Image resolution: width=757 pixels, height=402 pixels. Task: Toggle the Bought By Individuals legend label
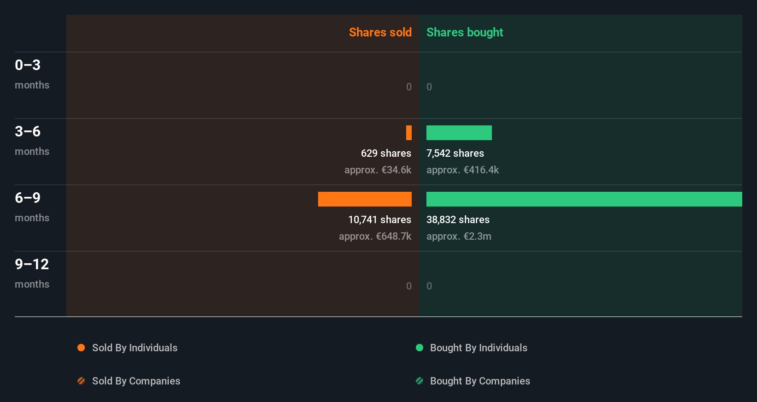[479, 348]
